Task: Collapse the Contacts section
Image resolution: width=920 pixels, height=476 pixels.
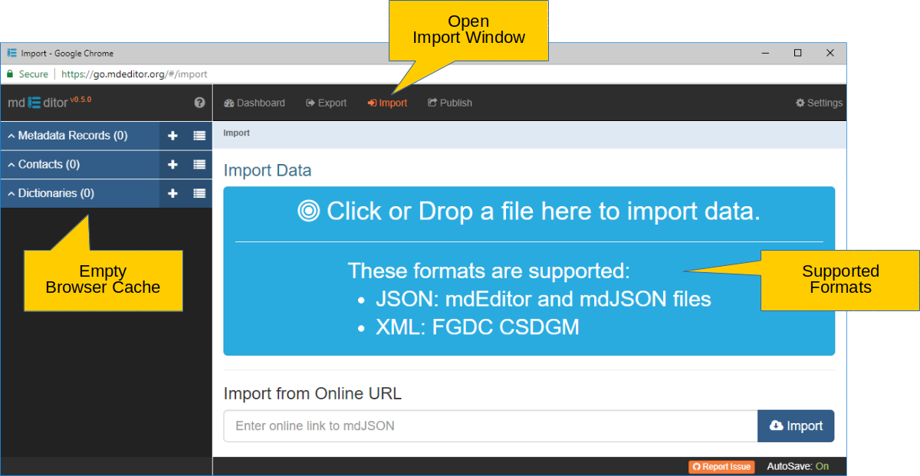Action: (x=44, y=164)
